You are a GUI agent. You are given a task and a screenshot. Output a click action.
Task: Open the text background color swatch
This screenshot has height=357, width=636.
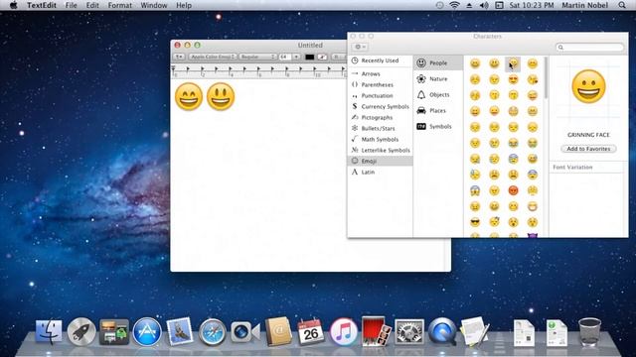322,58
